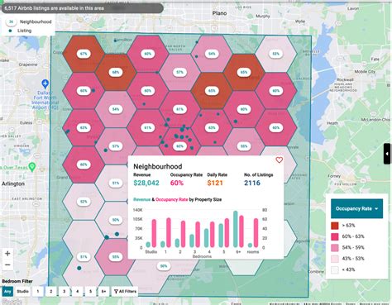
Task: Click the 2116 number of listings value
Action: point(252,183)
